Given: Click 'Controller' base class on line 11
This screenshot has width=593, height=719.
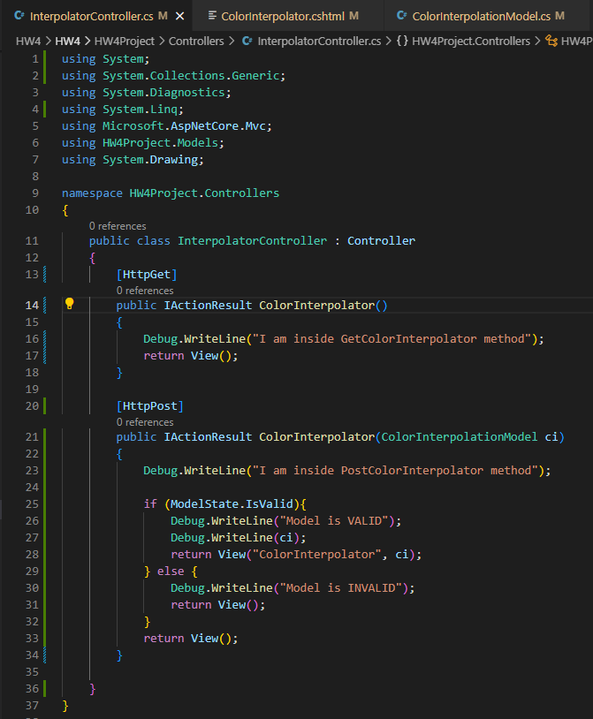Looking at the screenshot, I should 381,241.
